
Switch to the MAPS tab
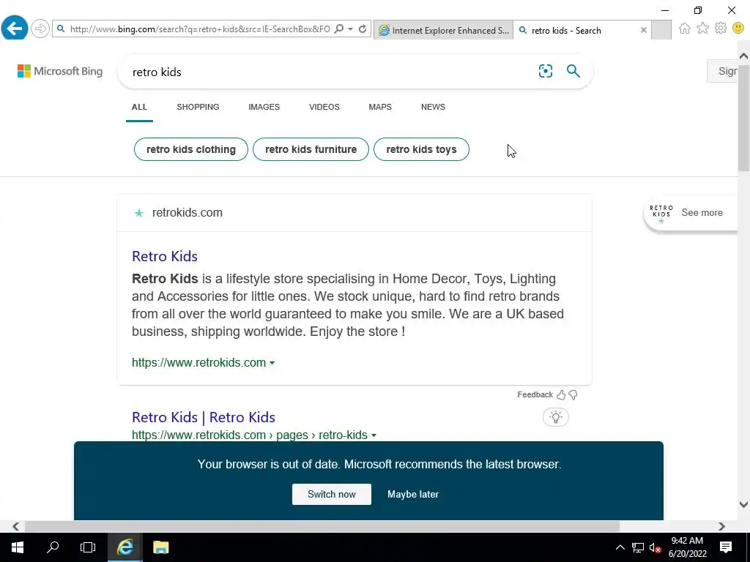380,107
